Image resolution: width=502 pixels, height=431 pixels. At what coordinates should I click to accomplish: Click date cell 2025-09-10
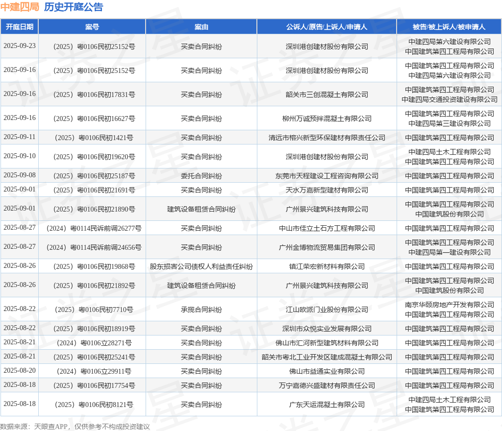tap(20, 156)
